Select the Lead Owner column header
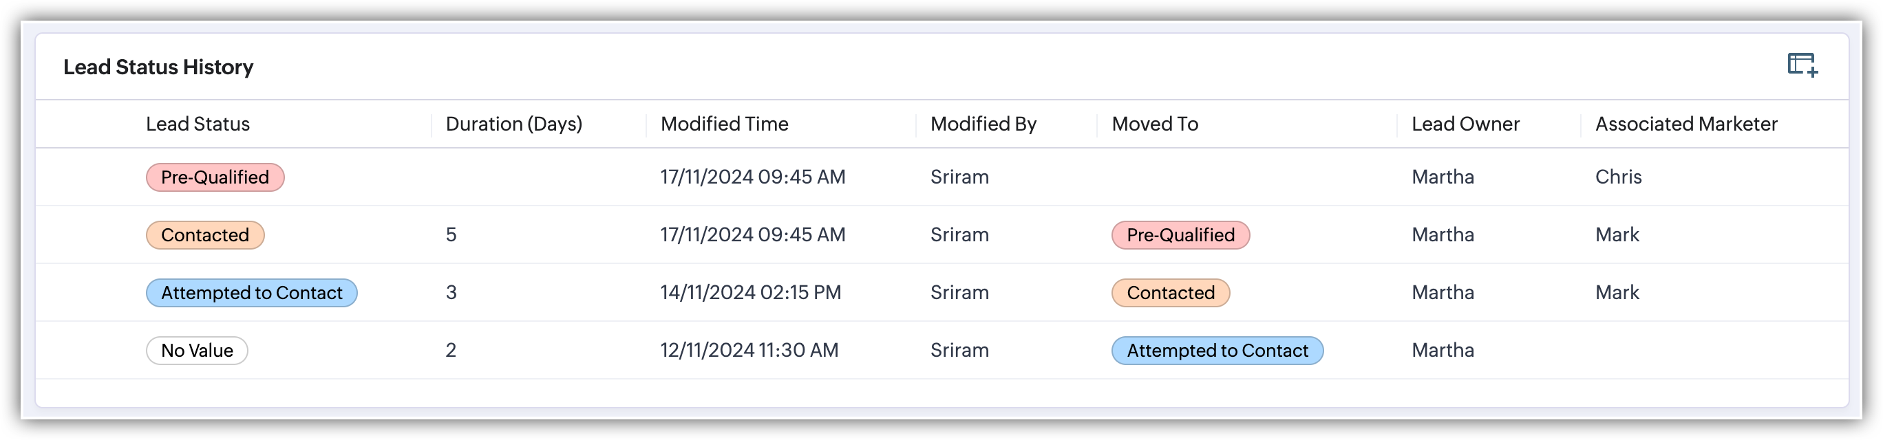Image resolution: width=1883 pixels, height=440 pixels. click(1465, 124)
